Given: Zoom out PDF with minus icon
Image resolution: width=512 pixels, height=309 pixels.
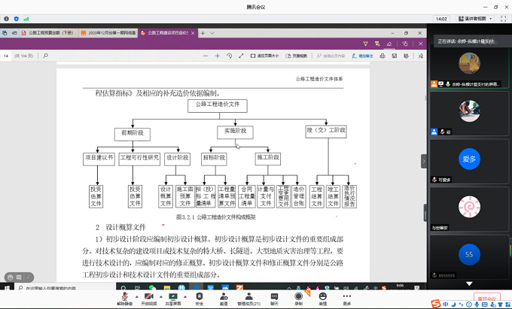Looking at the screenshot, I should [206, 56].
